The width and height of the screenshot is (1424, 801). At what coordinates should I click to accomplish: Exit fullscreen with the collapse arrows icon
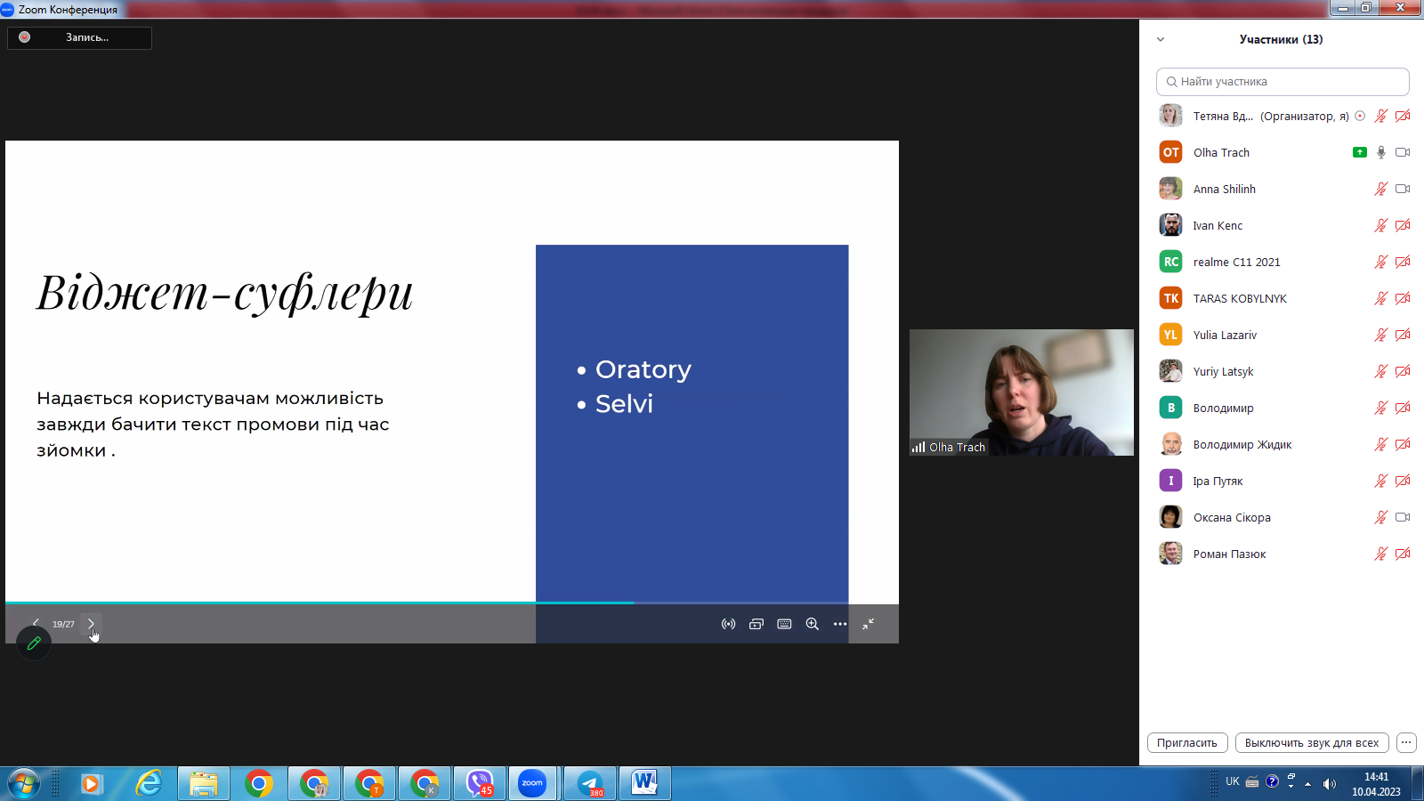pyautogui.click(x=868, y=624)
